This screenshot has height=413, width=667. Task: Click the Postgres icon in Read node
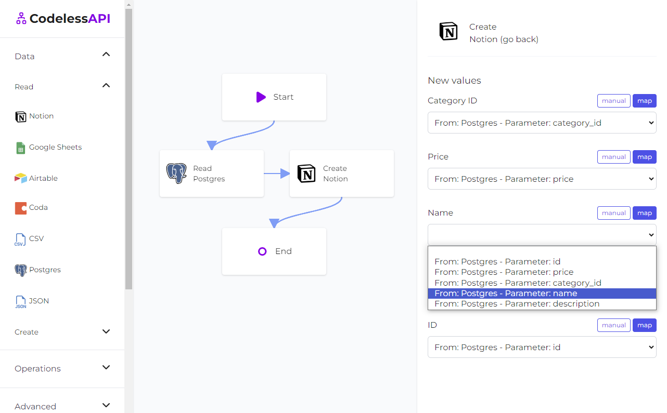[176, 174]
